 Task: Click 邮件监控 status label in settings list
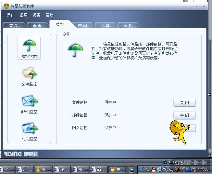[80, 115]
